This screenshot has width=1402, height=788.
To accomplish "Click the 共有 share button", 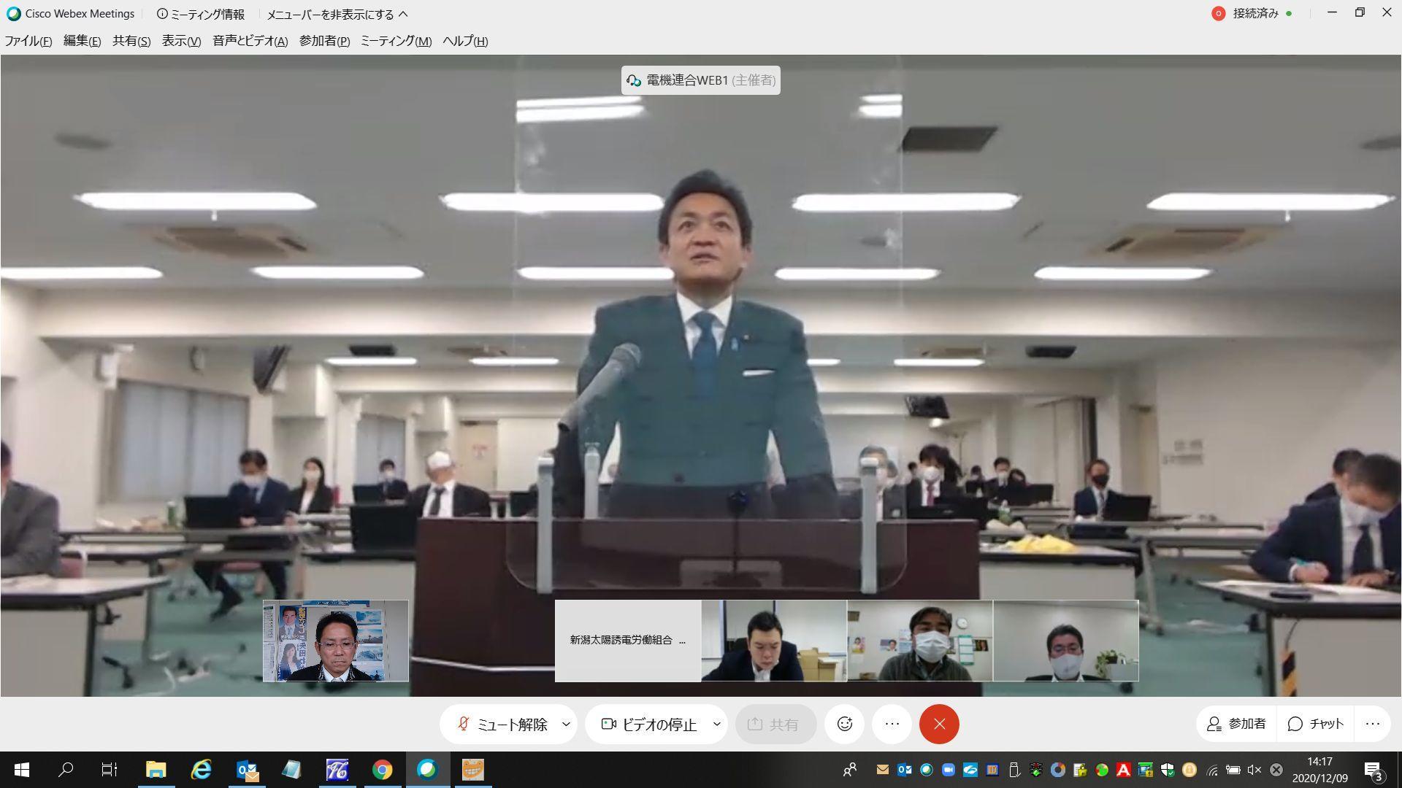I will tap(775, 724).
